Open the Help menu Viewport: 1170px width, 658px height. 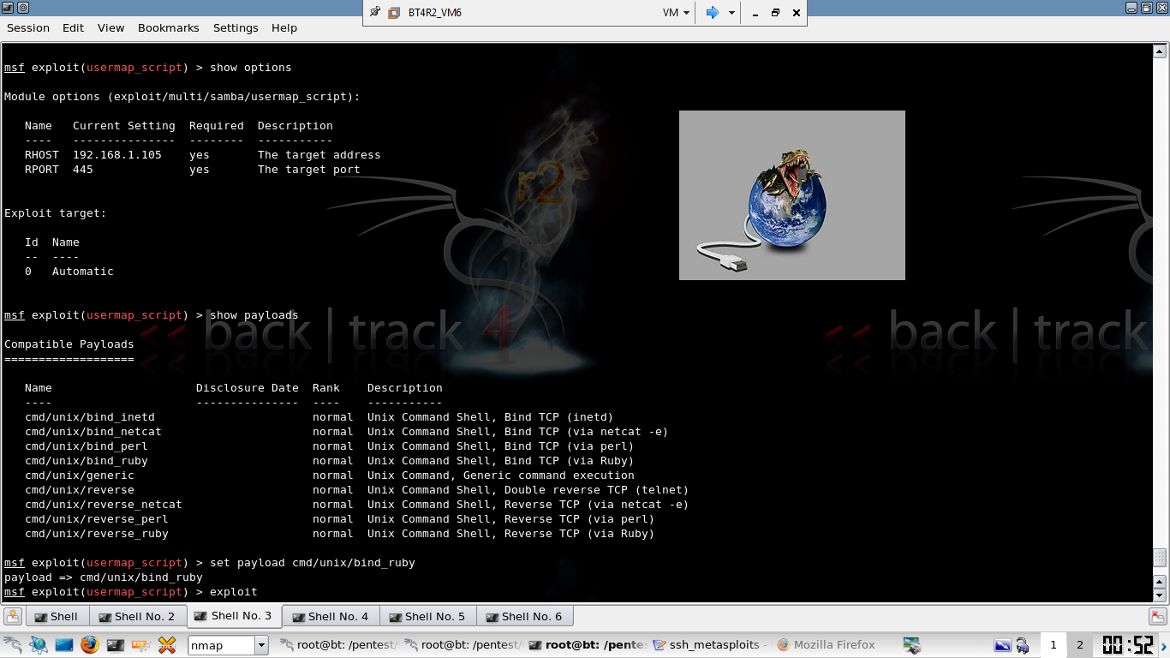pos(284,27)
